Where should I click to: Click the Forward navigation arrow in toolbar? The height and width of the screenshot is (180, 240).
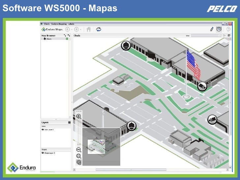pos(76,29)
